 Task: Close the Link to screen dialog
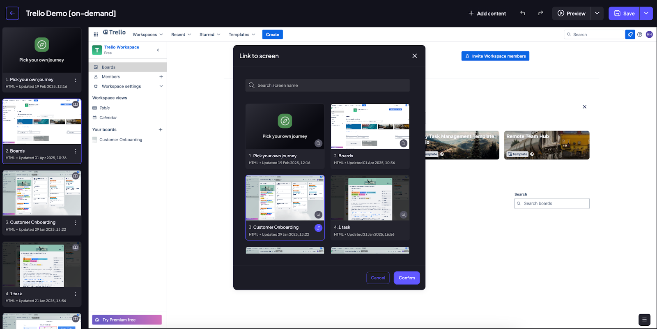(415, 56)
